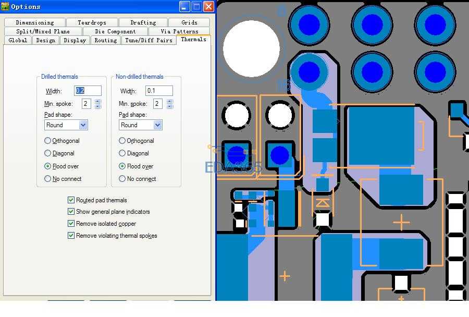Switch to the Teardrops tab
Viewport: 469px width, 317px height.
92,22
